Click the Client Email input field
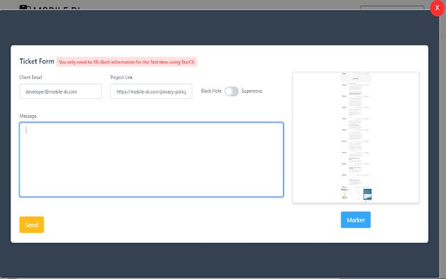The image size is (446, 279). click(61, 91)
